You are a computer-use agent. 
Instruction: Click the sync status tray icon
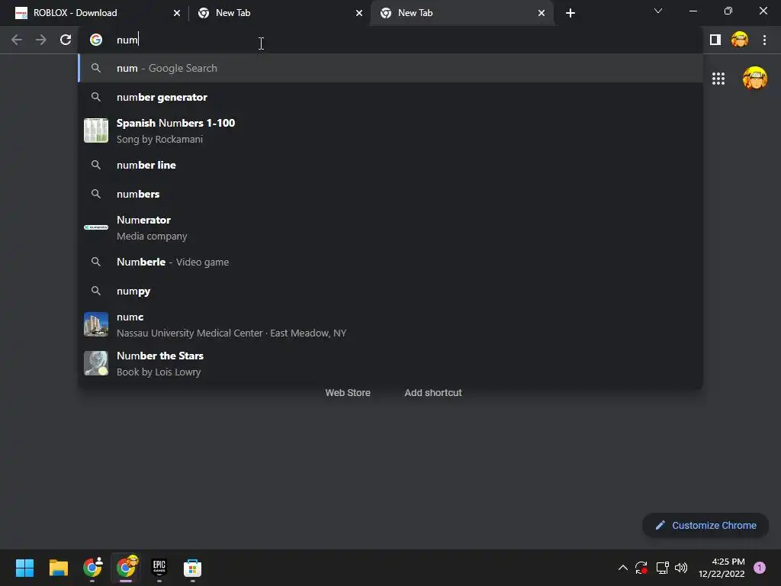click(x=641, y=568)
